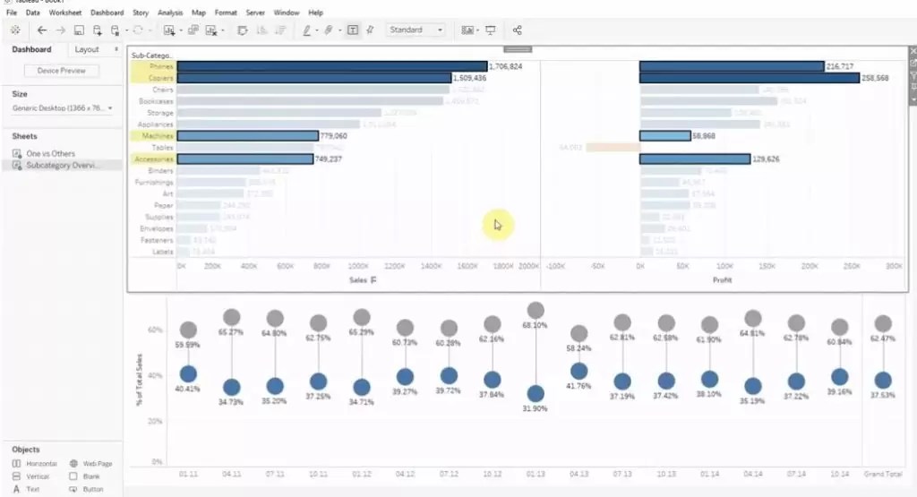Click the Machines sales bar 779,060
This screenshot has height=497, width=917.
247,135
